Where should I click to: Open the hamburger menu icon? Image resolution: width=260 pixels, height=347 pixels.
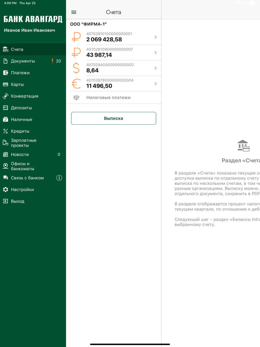(x=74, y=12)
